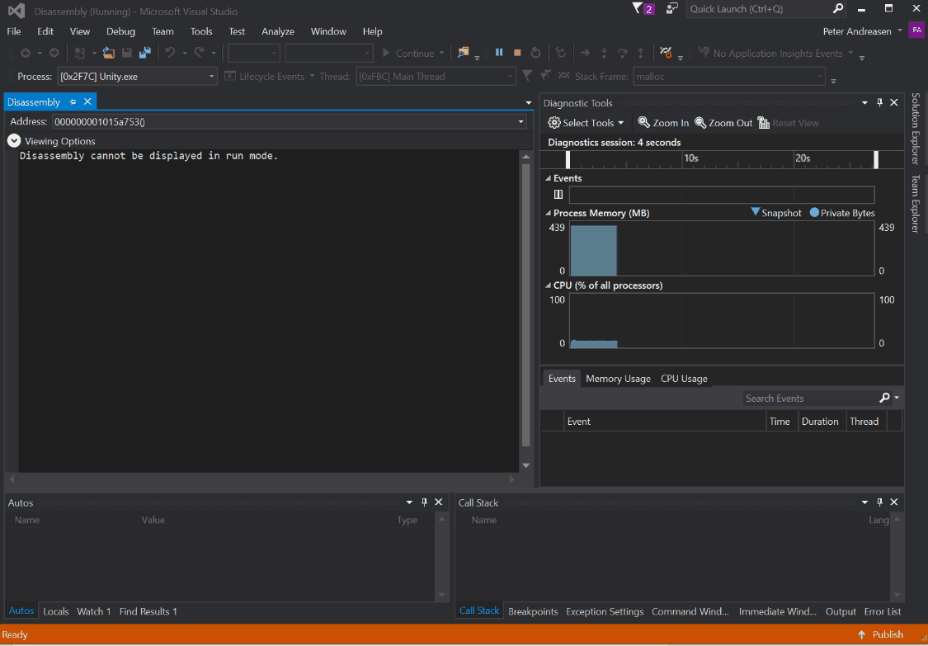This screenshot has width=928, height=646.
Task: Collapse the Viewing Options section
Action: click(x=13, y=140)
